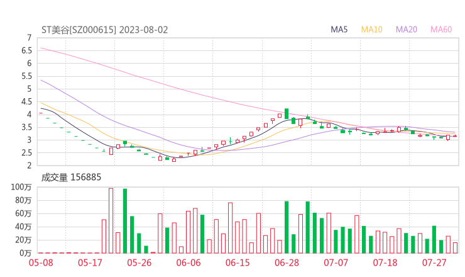Viewport: 465px width, 277px height.
Task: Click the price axis label 7
Action: 29,38
